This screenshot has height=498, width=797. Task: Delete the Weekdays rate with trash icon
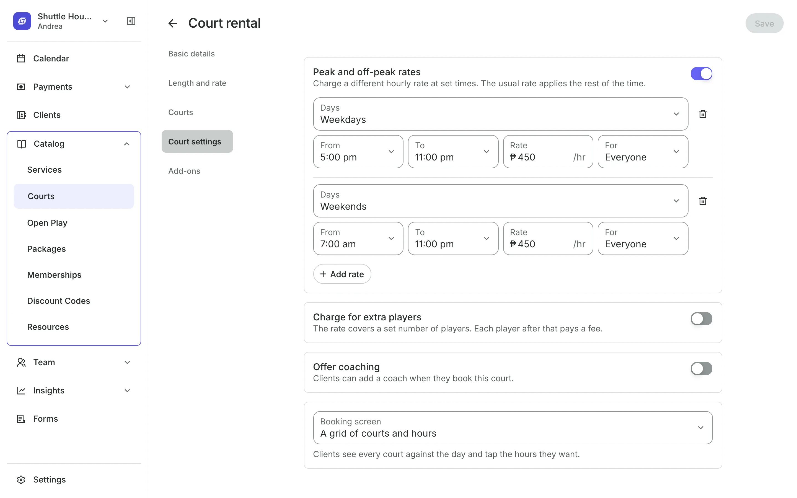[703, 114]
